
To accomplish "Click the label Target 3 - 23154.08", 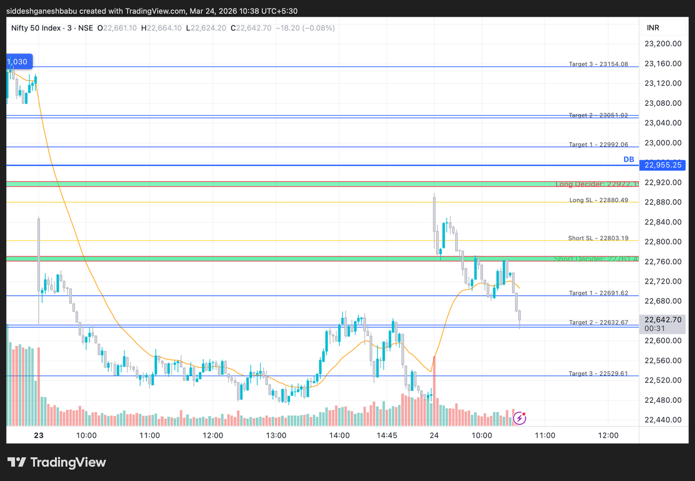I will 598,64.
